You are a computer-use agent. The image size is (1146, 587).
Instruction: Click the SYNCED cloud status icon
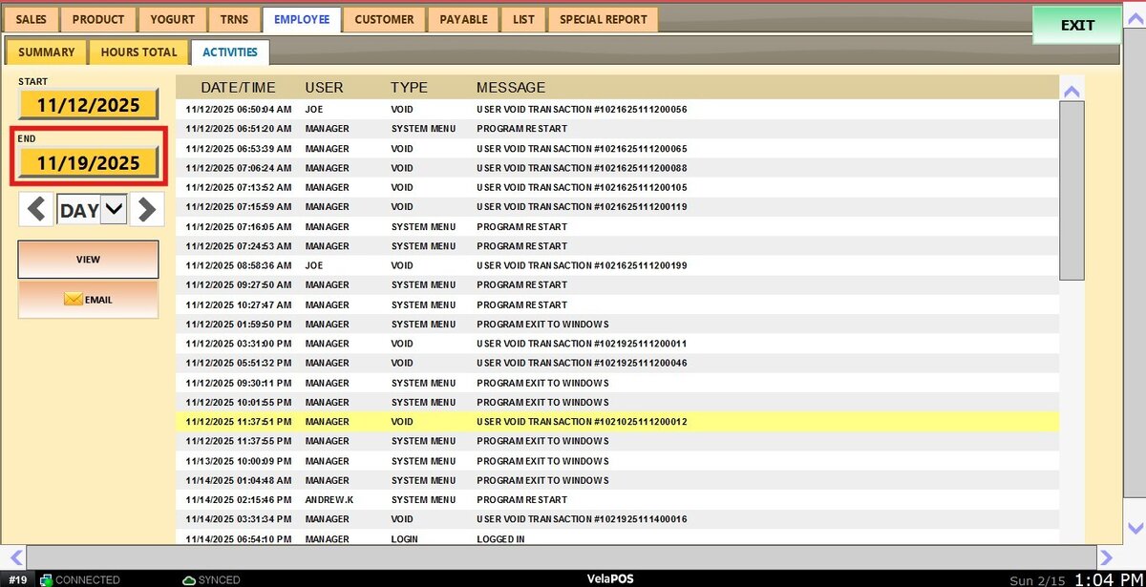[190, 579]
